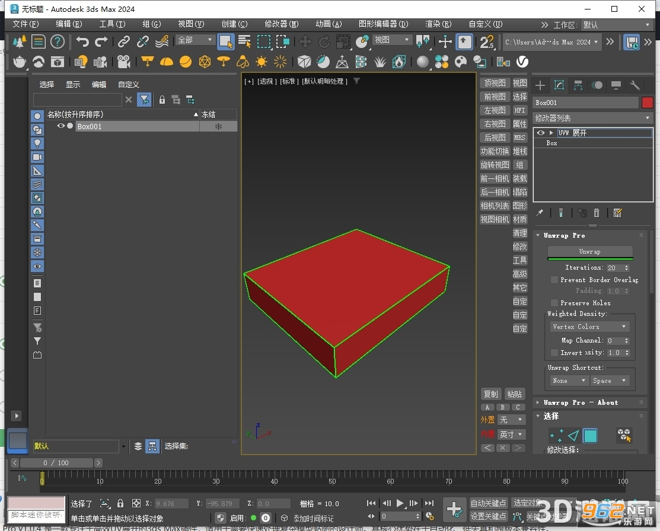
Task: Open the Motion panel icon
Action: point(597,85)
